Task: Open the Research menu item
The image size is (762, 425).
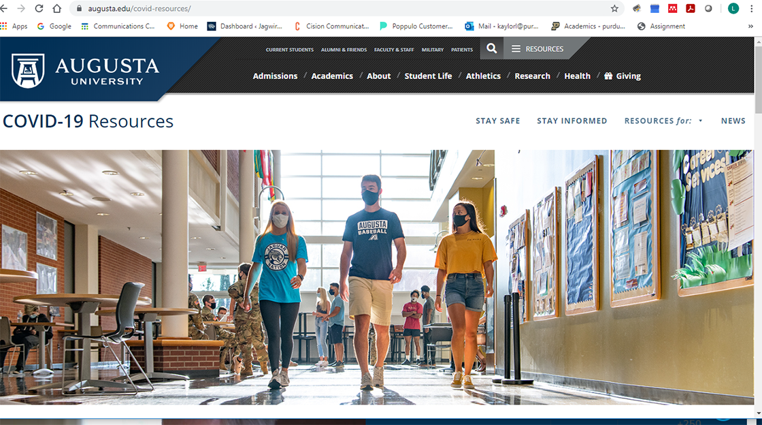Action: pyautogui.click(x=532, y=76)
